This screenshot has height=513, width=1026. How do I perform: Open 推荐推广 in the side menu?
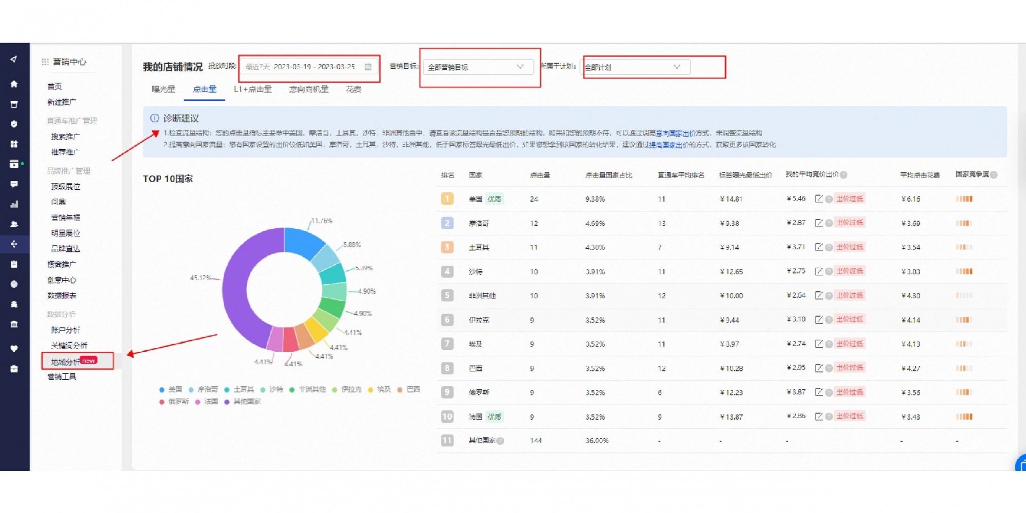[65, 152]
